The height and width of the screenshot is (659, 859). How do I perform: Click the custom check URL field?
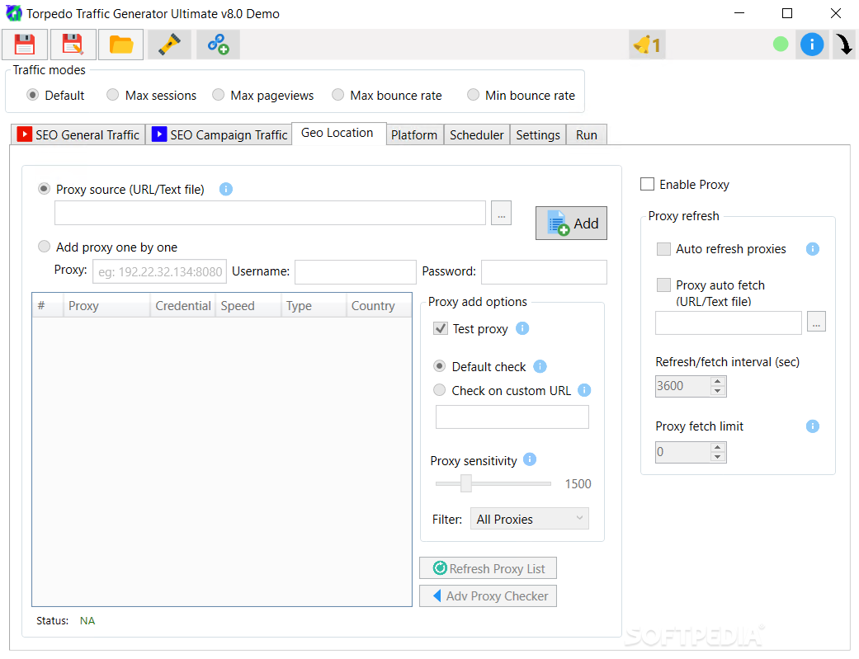512,417
